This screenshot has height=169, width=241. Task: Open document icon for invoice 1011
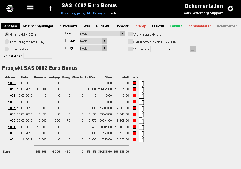coord(141,83)
